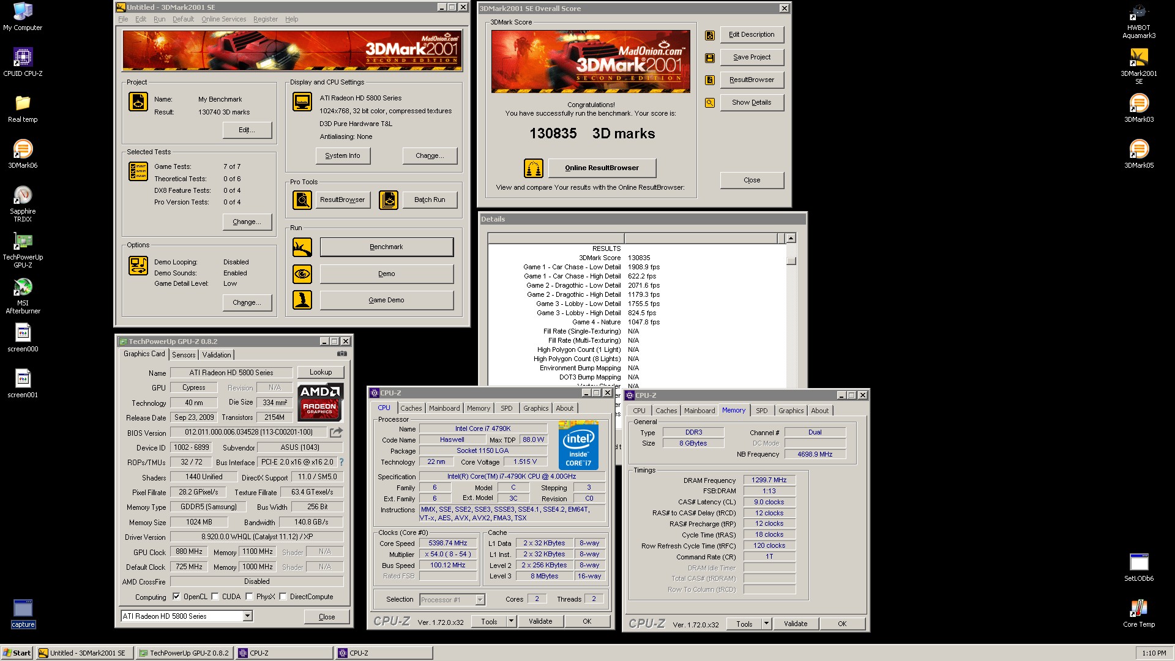Click the Start button on the taskbar
Image resolution: width=1175 pixels, height=661 pixels.
coord(17,653)
